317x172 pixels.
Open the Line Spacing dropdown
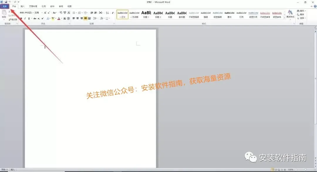(x=95, y=18)
